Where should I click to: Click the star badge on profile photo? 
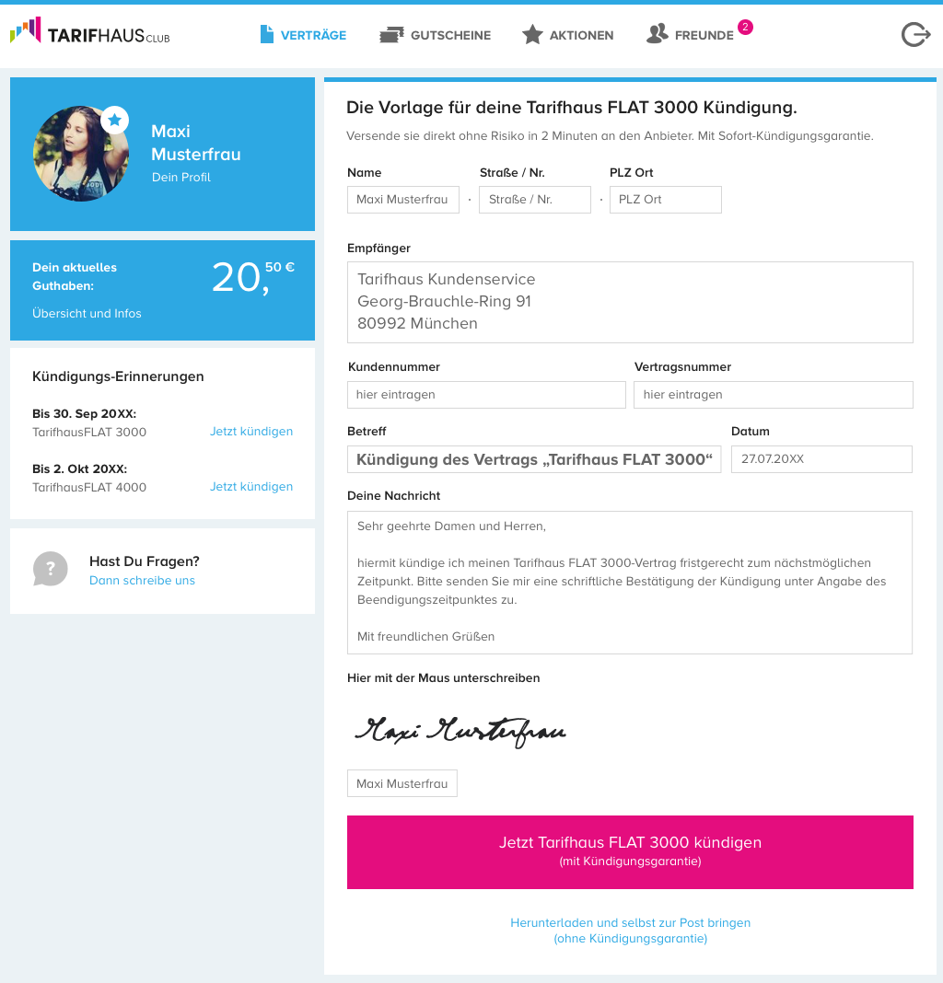click(114, 120)
